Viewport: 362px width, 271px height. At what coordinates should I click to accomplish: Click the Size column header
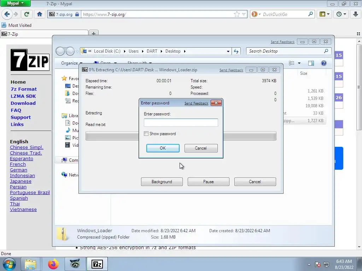click(303, 73)
